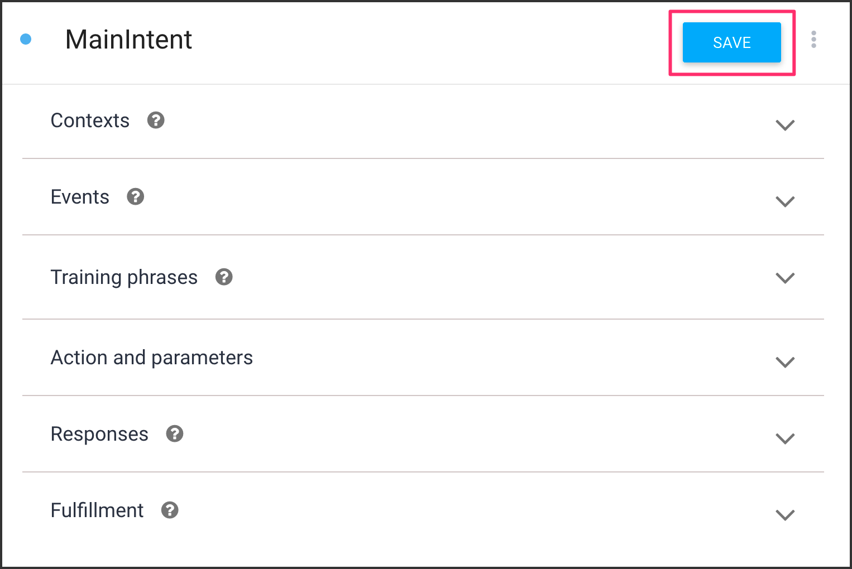View the Responses help tooltip icon
Viewport: 852px width, 569px height.
[x=175, y=433]
